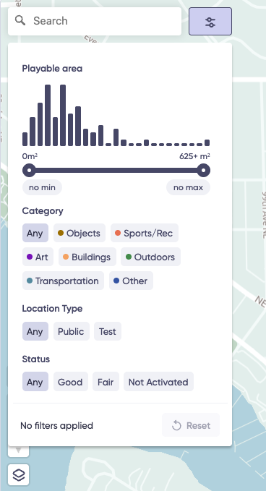Viewport: 266px width, 491px height.
Task: Select the Not Activated status chip
Action: point(159,382)
